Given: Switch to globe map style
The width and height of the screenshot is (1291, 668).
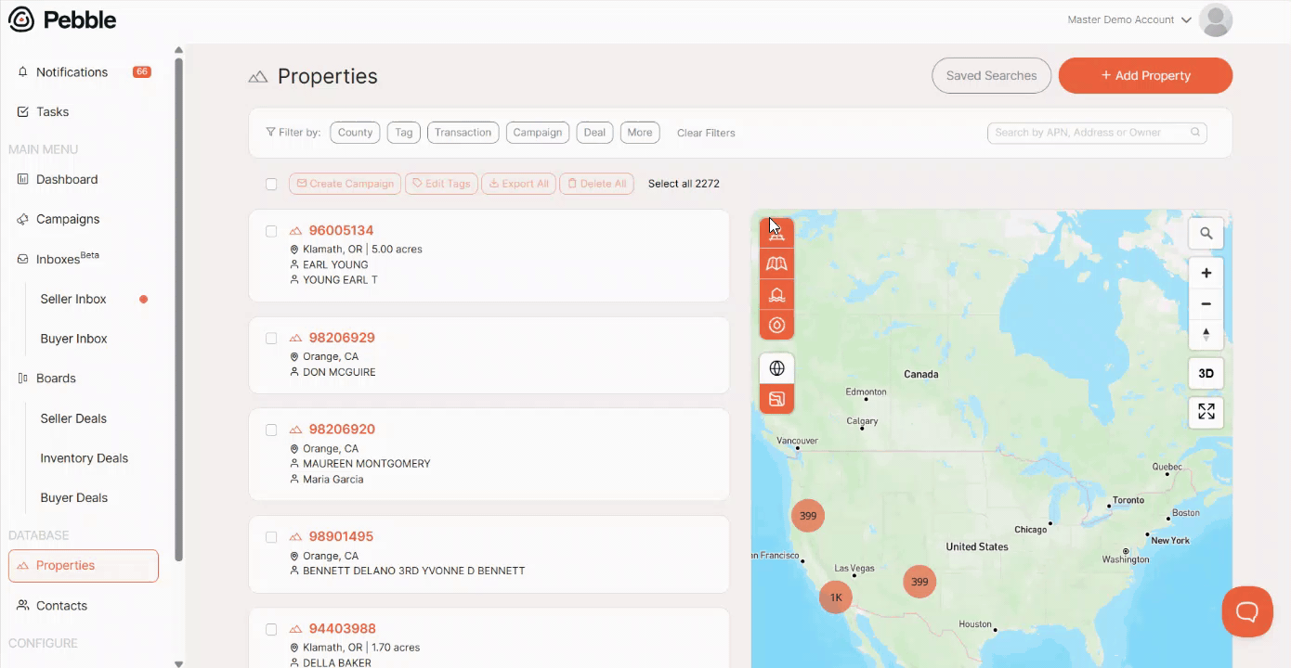Looking at the screenshot, I should pyautogui.click(x=776, y=368).
